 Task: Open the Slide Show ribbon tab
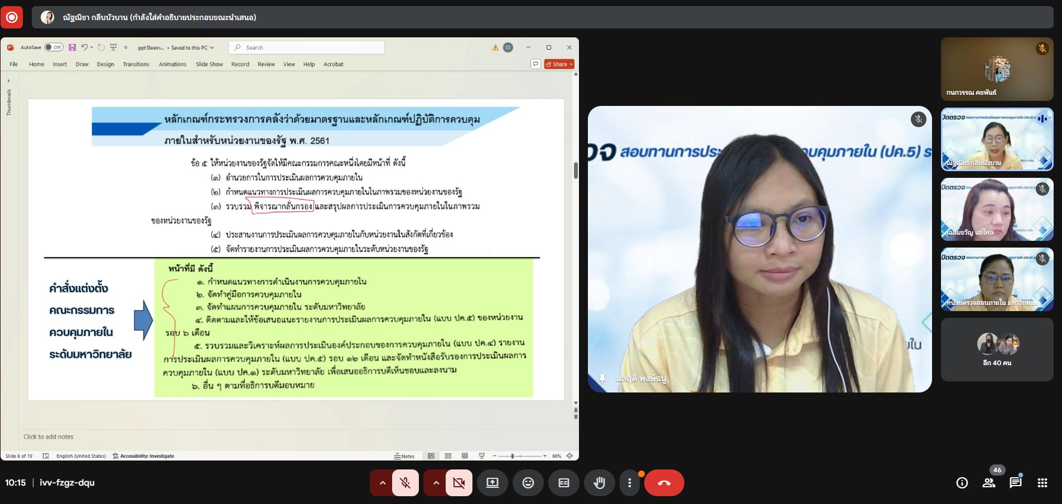click(209, 64)
